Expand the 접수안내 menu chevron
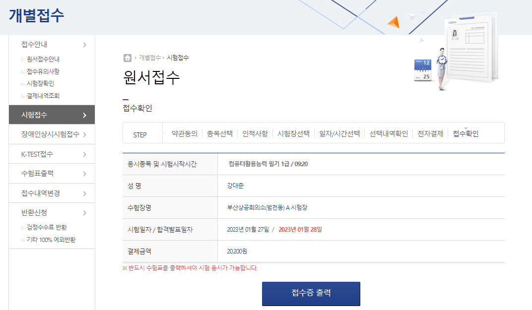This screenshot has width=532, height=310. tap(84, 45)
